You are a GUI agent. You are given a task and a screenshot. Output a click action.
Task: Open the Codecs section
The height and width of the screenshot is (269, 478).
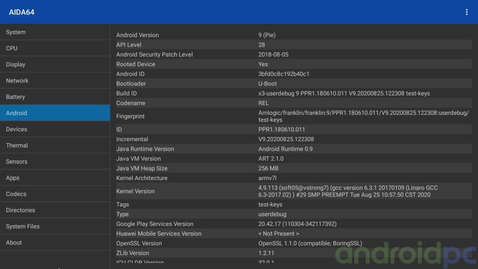[55, 194]
